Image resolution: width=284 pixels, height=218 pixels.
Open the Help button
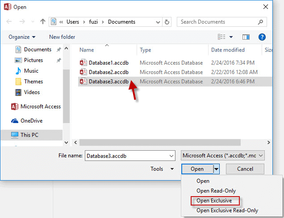262,37
